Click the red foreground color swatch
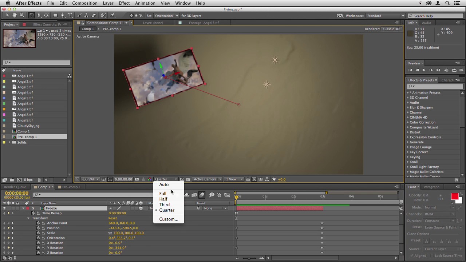Screen dimensions: 466x262 [454, 196]
